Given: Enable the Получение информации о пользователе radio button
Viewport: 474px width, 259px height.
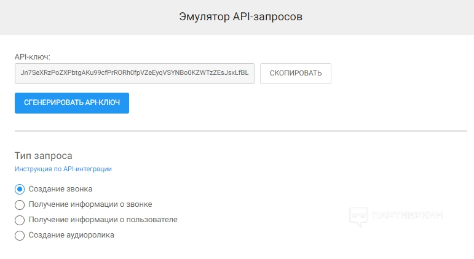Looking at the screenshot, I should point(19,220).
